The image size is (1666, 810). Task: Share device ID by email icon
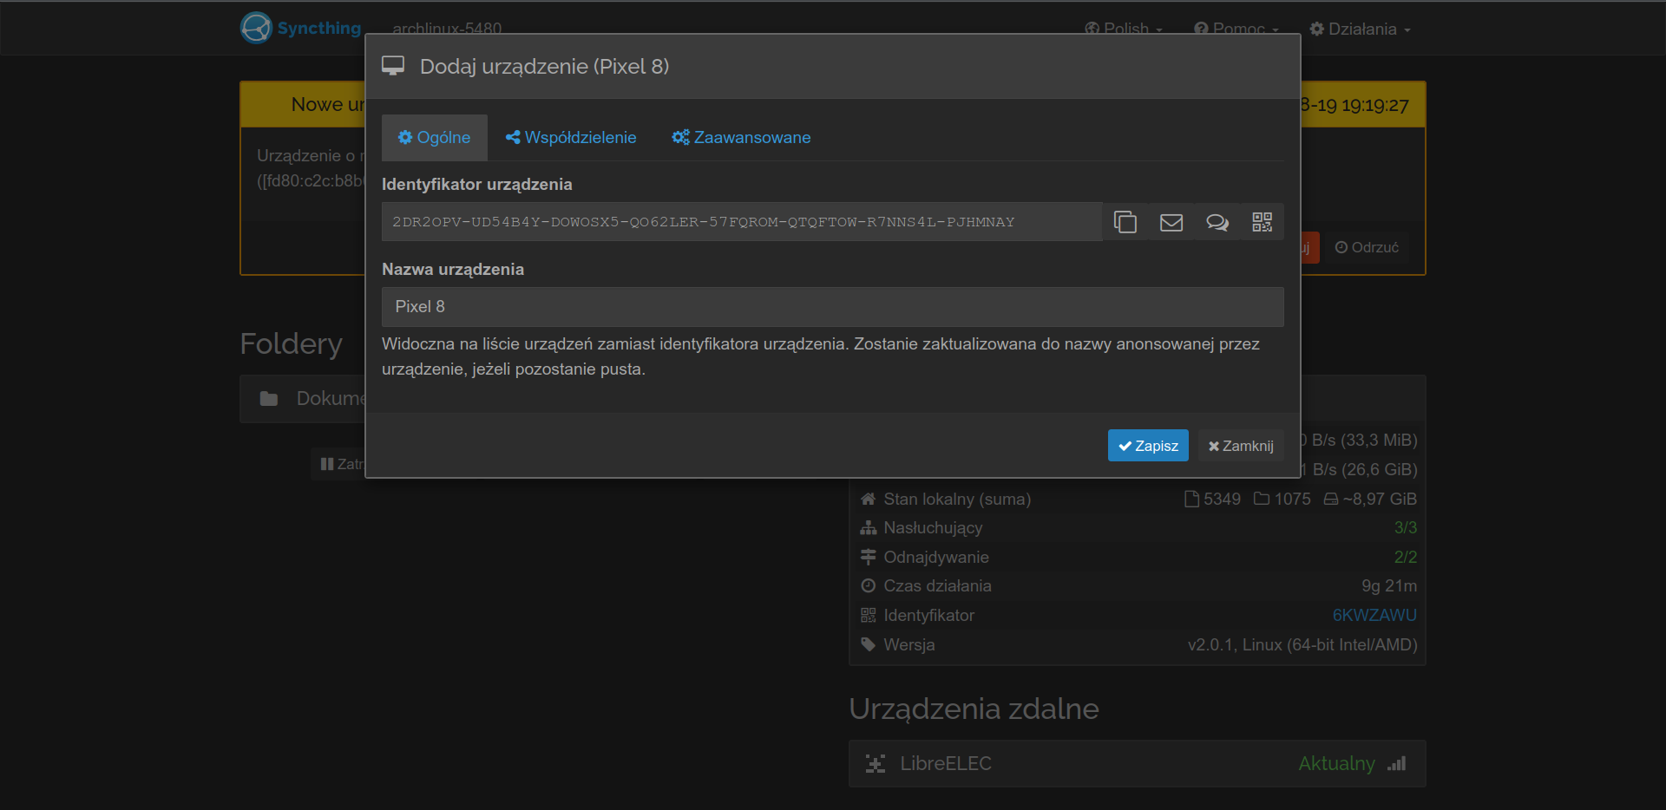point(1171,223)
